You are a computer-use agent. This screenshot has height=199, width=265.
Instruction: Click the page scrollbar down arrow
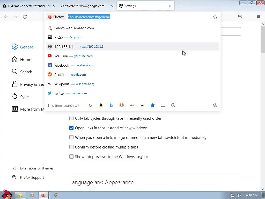pos(263,189)
